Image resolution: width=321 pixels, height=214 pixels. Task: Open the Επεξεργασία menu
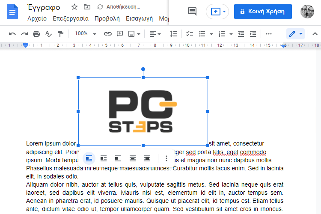point(71,19)
